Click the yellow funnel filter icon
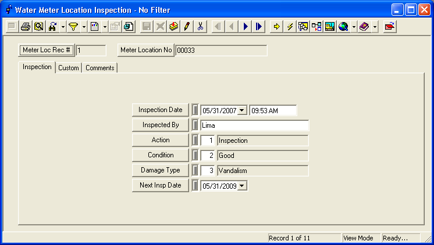434x245 pixels. 73,27
